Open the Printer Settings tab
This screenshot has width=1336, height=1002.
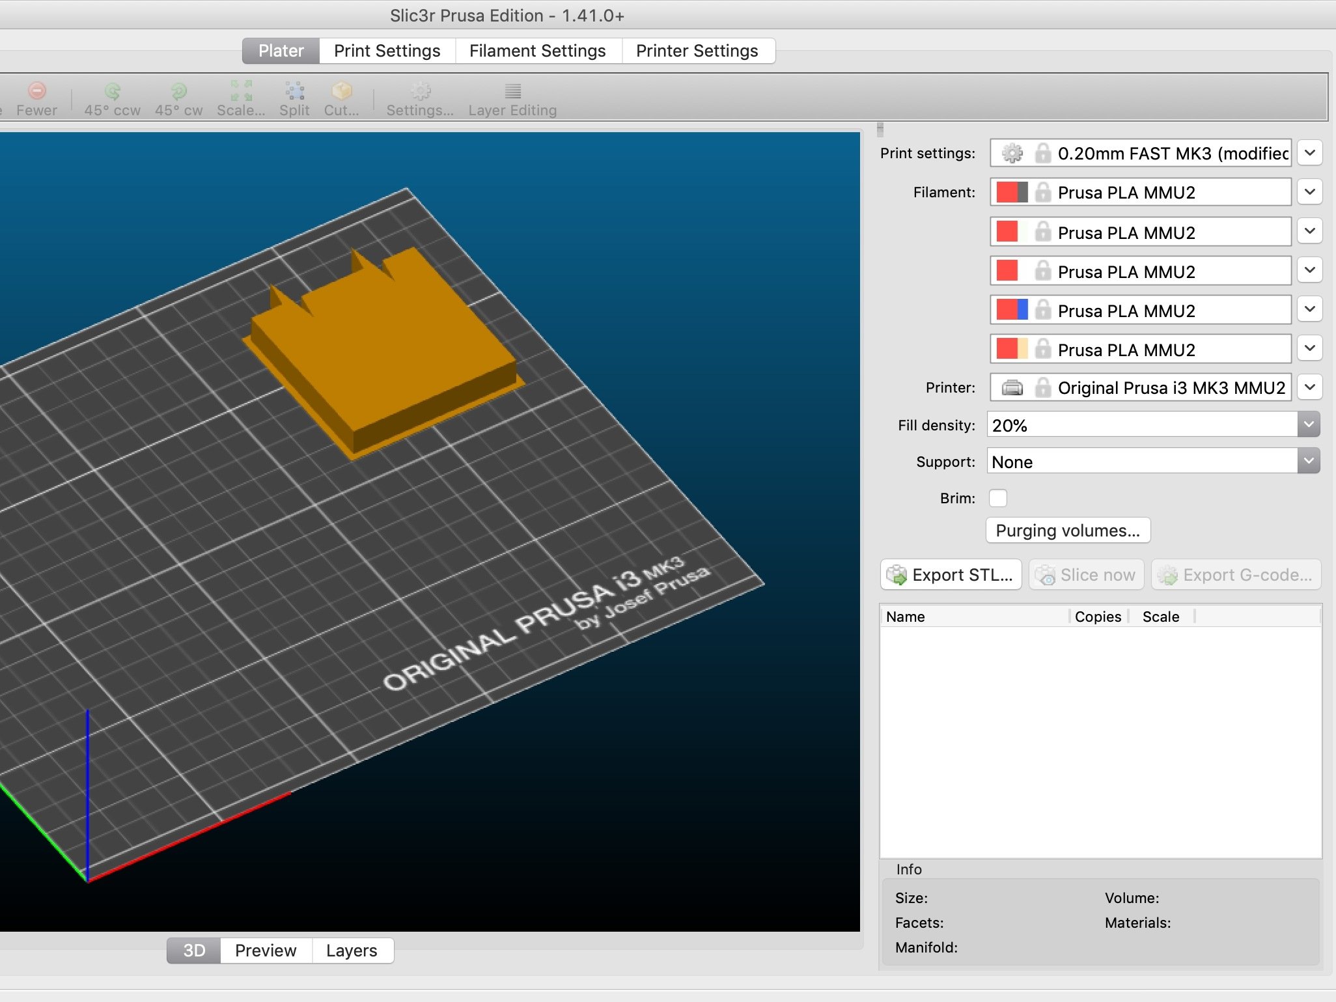coord(697,51)
